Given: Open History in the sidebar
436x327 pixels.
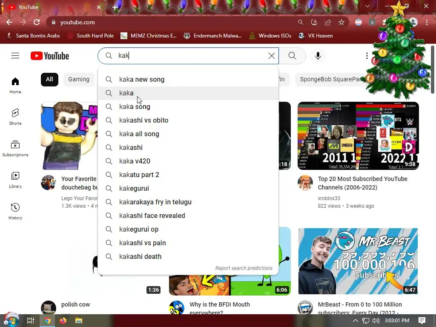Looking at the screenshot, I should [x=15, y=211].
